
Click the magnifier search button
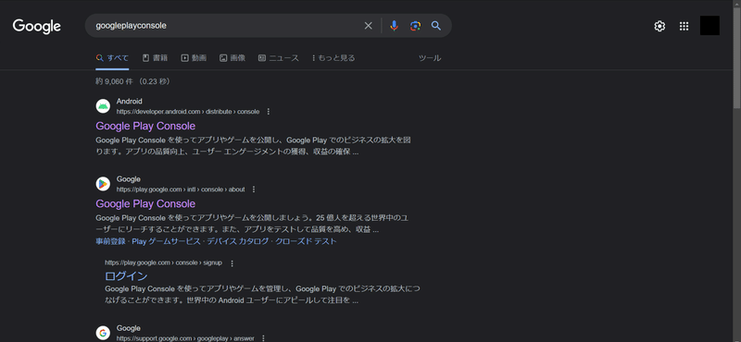pyautogui.click(x=436, y=26)
